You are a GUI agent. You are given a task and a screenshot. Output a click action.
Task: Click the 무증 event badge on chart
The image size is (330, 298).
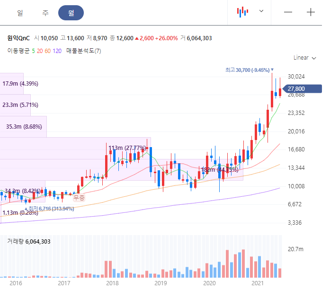pos(79,197)
